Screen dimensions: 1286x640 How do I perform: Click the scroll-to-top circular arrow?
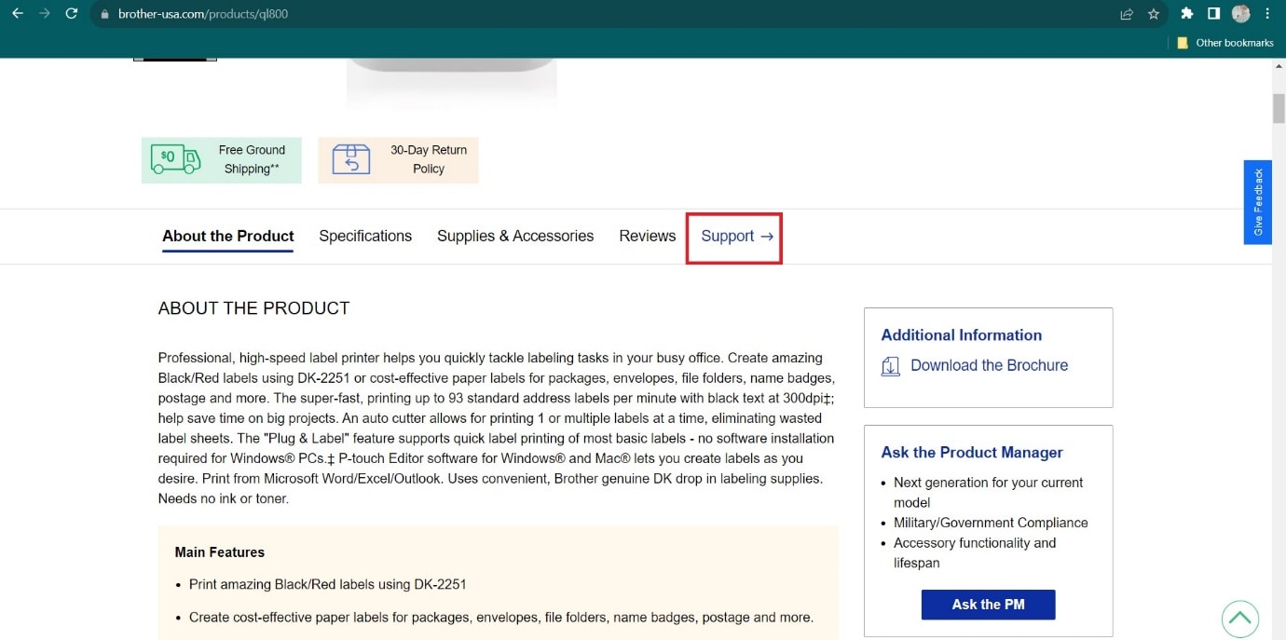tap(1240, 618)
